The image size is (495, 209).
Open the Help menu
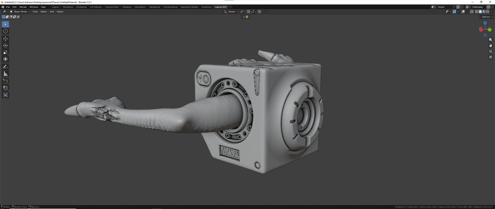(43, 7)
